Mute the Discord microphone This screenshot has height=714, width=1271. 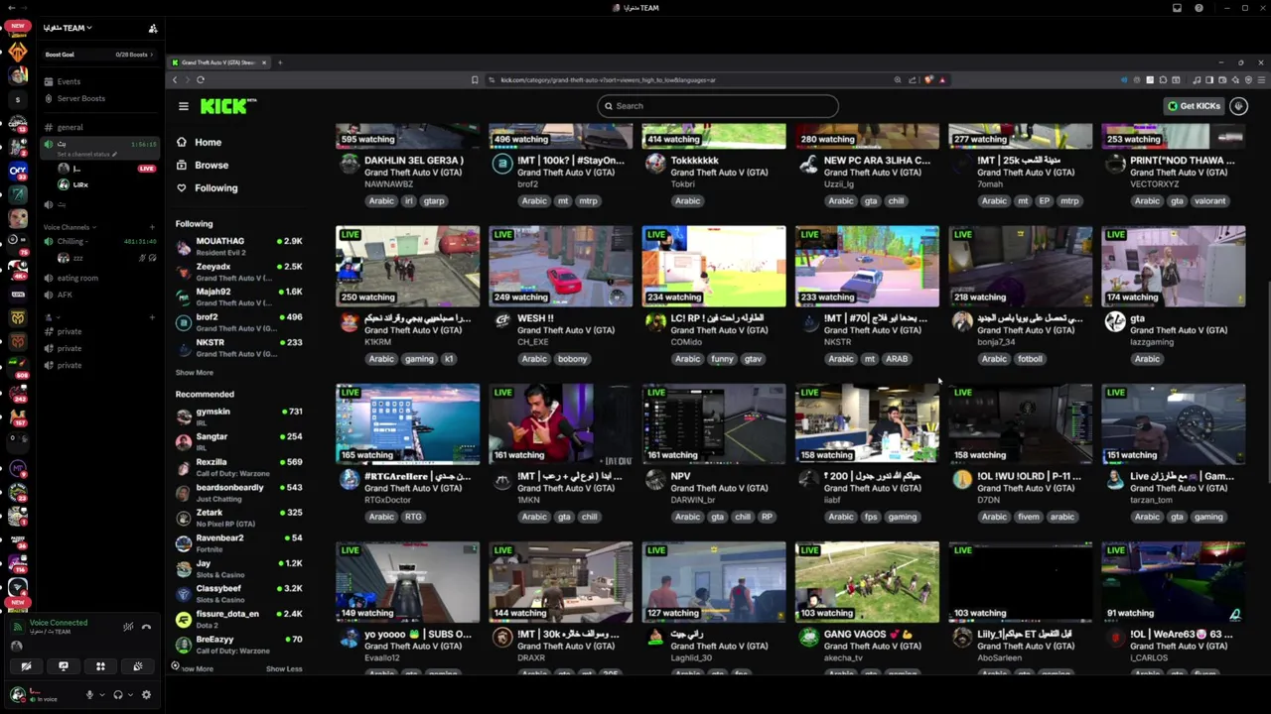89,695
